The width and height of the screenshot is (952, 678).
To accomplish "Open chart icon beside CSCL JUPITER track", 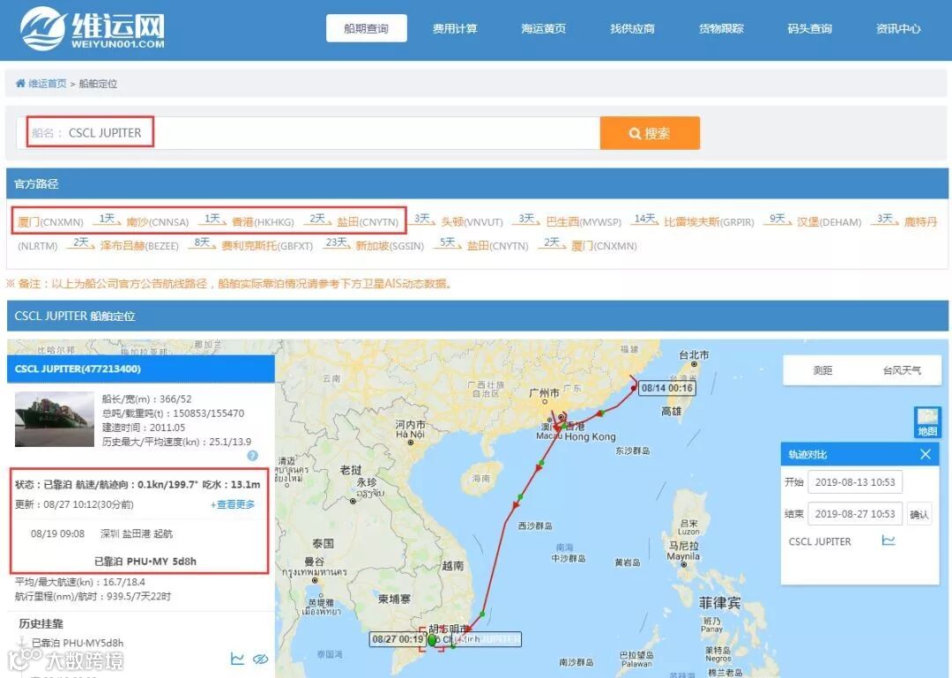I will [x=889, y=540].
